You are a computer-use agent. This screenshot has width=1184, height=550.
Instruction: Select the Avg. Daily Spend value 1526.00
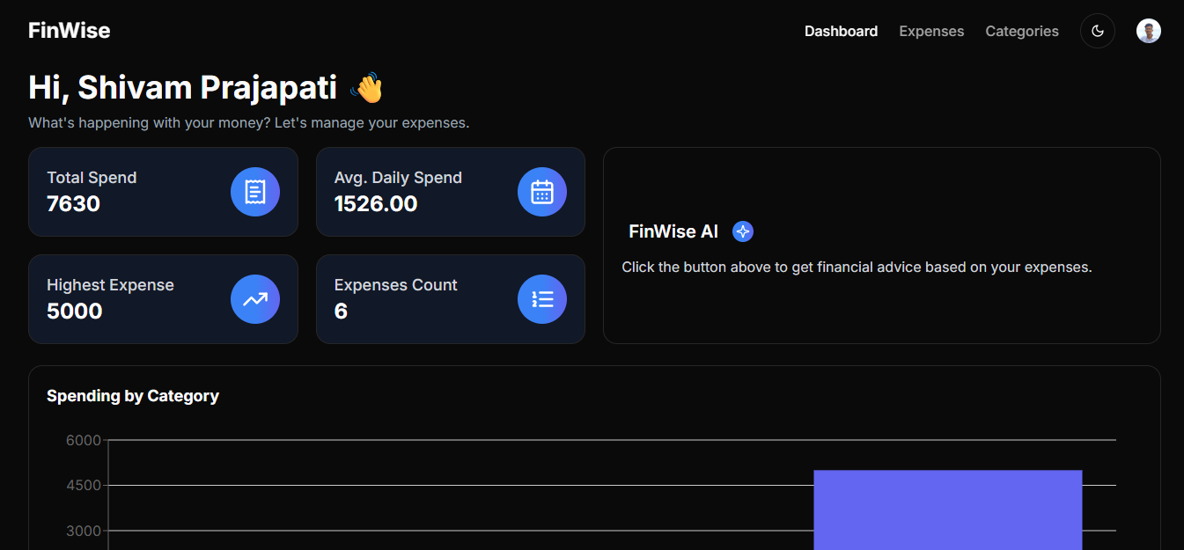coord(376,204)
